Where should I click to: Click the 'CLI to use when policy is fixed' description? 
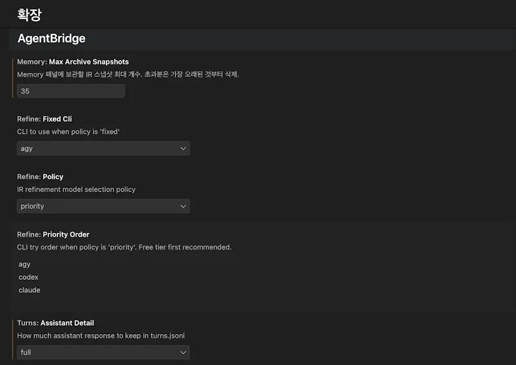click(x=68, y=132)
